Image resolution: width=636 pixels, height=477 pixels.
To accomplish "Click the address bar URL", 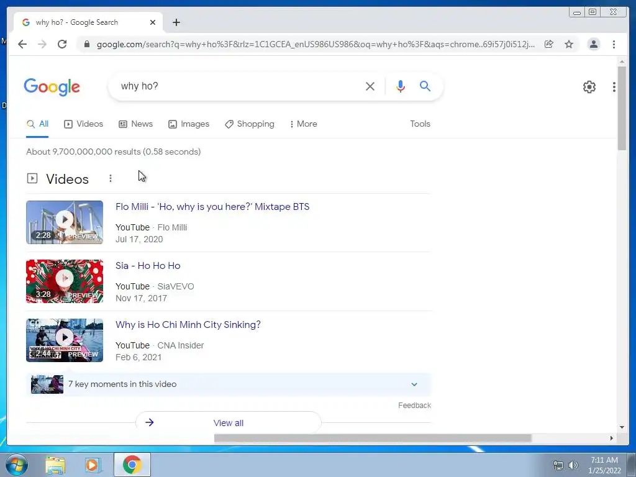I will [x=316, y=44].
